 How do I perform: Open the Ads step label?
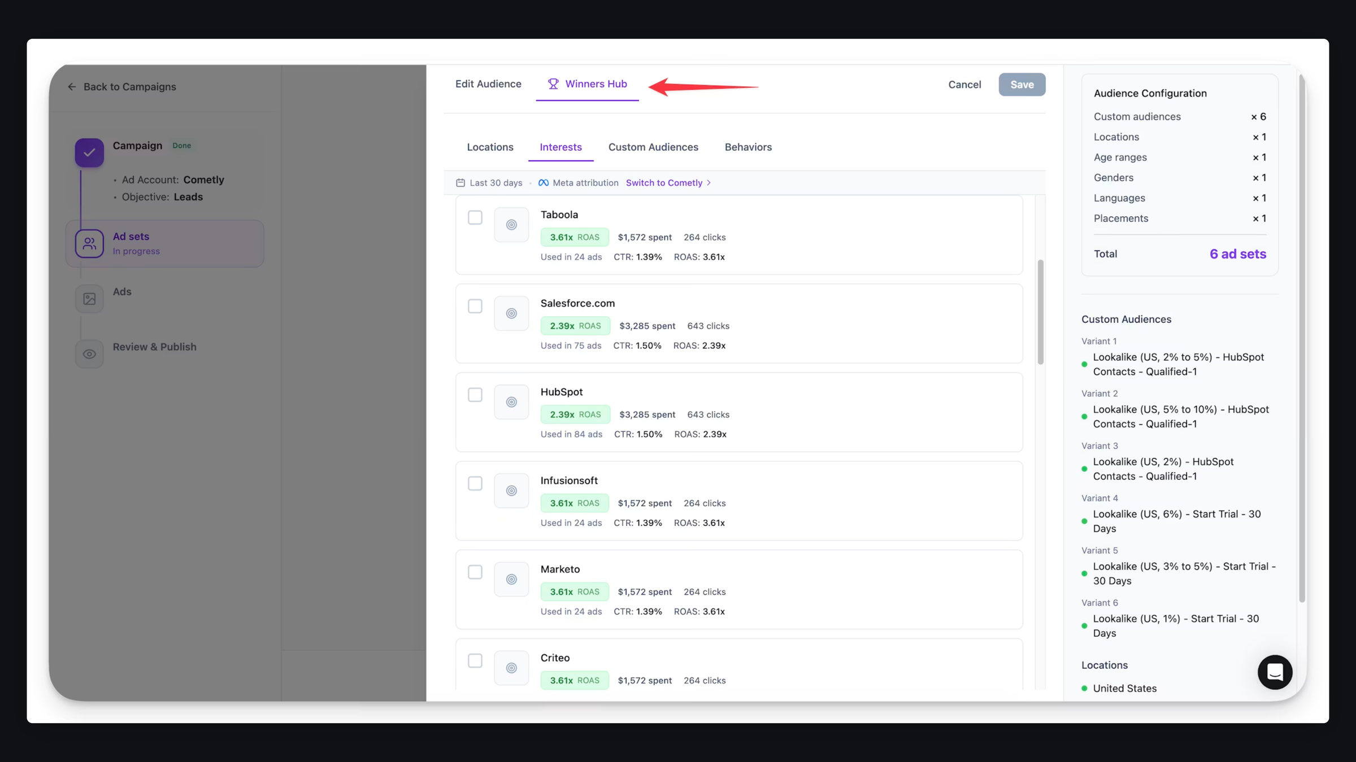coord(122,292)
